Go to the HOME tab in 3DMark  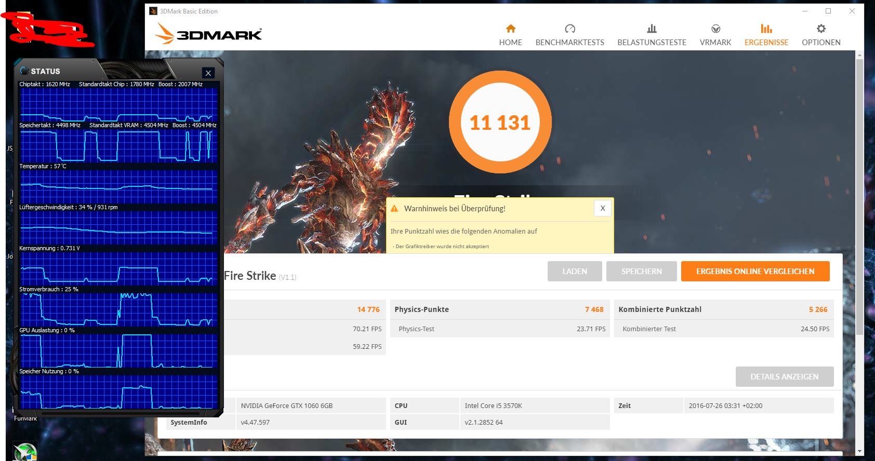point(510,35)
